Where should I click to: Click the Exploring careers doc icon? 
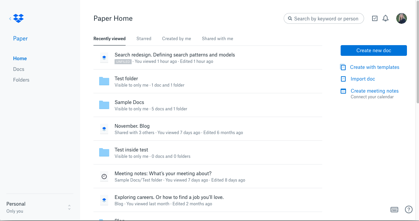click(104, 200)
